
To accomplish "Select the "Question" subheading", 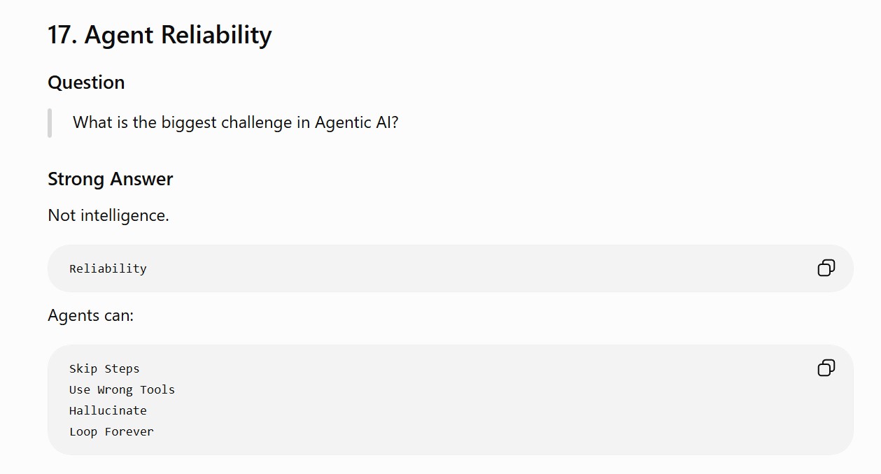I will pos(86,82).
